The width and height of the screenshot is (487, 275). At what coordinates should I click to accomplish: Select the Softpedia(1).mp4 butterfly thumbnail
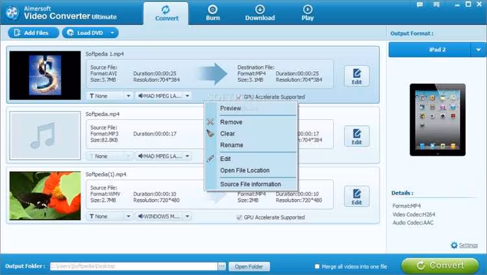coord(45,196)
